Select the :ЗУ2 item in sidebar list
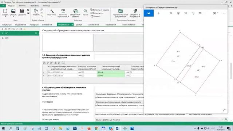 tap(19, 38)
